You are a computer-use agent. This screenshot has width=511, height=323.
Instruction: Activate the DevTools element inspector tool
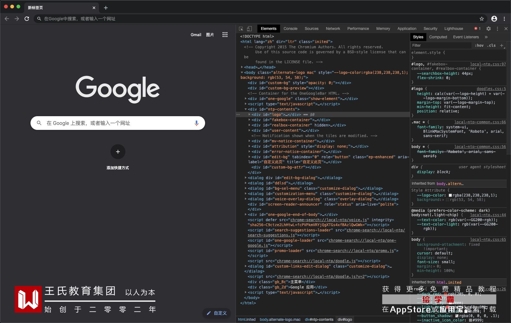[241, 29]
